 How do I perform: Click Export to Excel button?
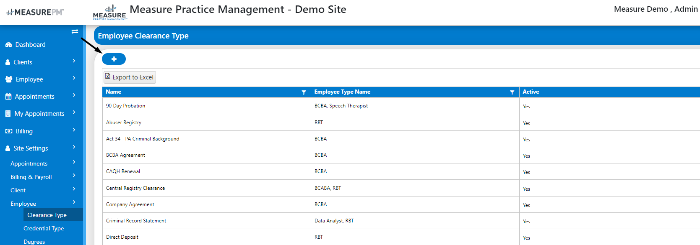click(x=130, y=77)
